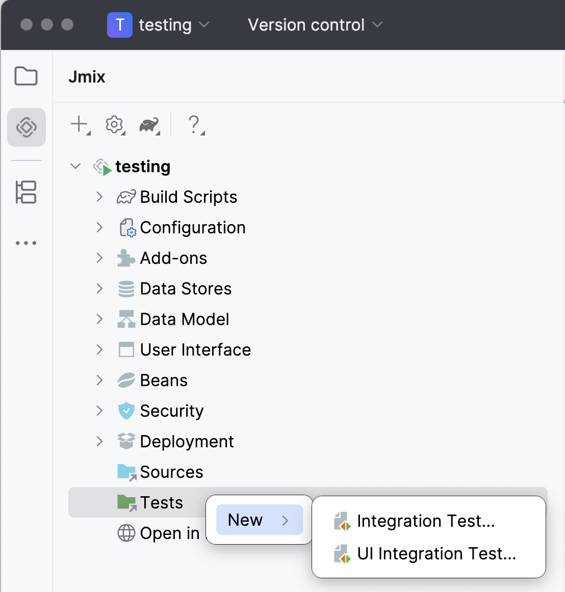Expand the Build Scripts node
The width and height of the screenshot is (565, 592).
coord(100,197)
